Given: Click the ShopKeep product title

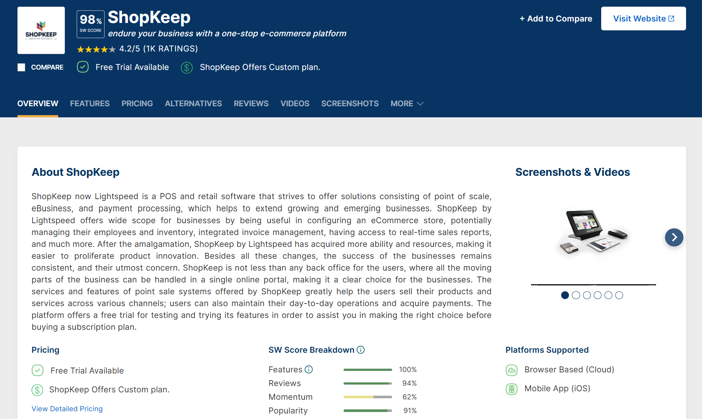Looking at the screenshot, I should tap(149, 17).
